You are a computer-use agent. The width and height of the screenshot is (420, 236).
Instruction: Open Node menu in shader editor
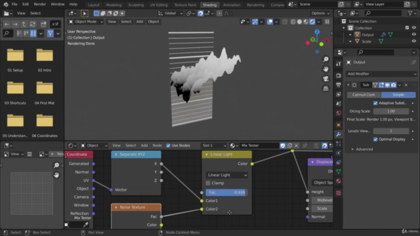pyautogui.click(x=157, y=146)
